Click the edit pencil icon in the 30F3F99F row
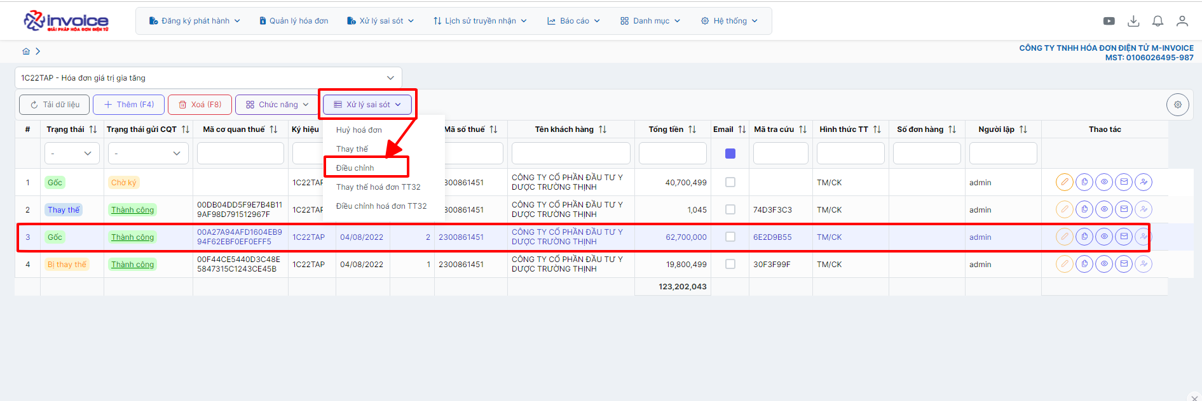The image size is (1202, 401). coord(1065,264)
